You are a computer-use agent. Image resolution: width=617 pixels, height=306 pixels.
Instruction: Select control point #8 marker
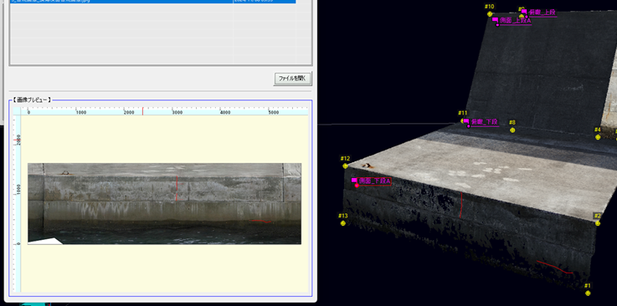coord(512,130)
